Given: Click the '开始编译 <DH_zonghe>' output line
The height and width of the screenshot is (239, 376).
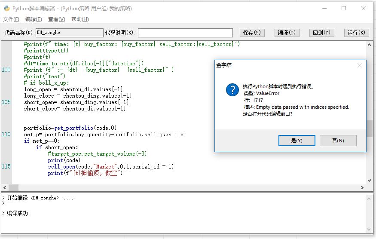Looking at the screenshot, I should (x=33, y=198).
